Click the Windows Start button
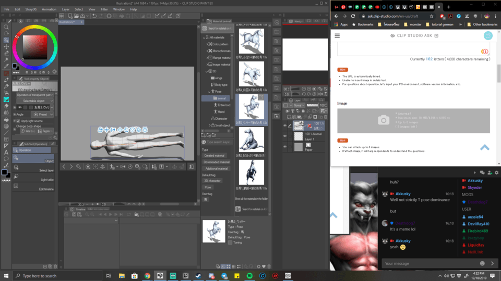This screenshot has width=501, height=281. pyautogui.click(x=6, y=276)
